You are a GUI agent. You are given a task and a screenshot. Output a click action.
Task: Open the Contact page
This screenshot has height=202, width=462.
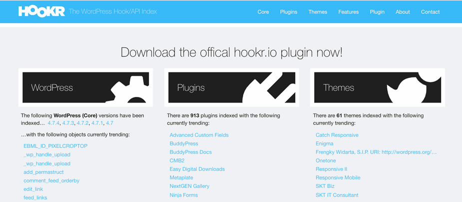(430, 12)
